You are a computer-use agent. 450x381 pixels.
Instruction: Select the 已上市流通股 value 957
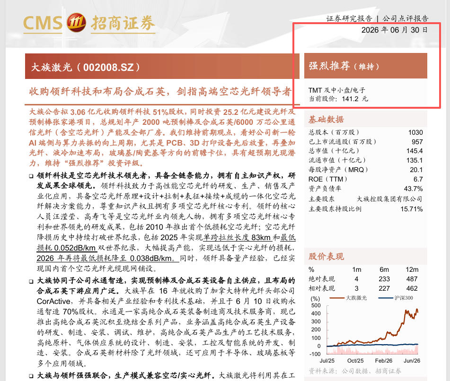pos(417,142)
